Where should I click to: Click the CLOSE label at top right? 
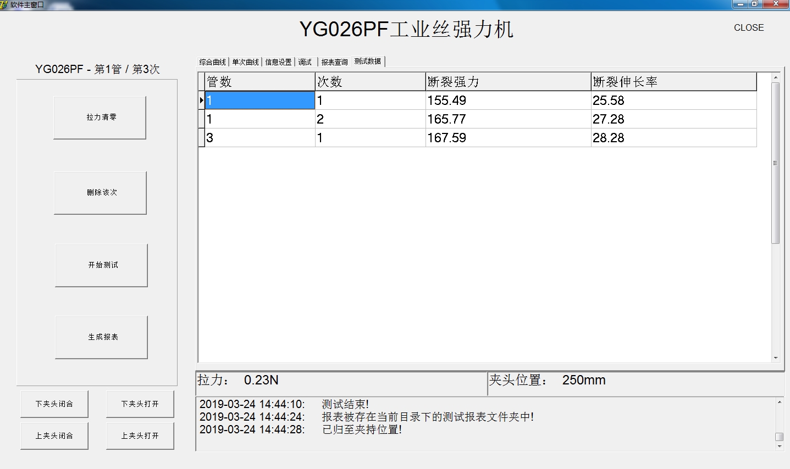pyautogui.click(x=749, y=27)
